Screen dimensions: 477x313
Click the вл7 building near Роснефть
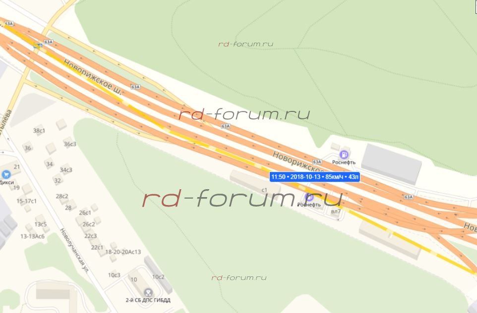pyautogui.click(x=336, y=211)
